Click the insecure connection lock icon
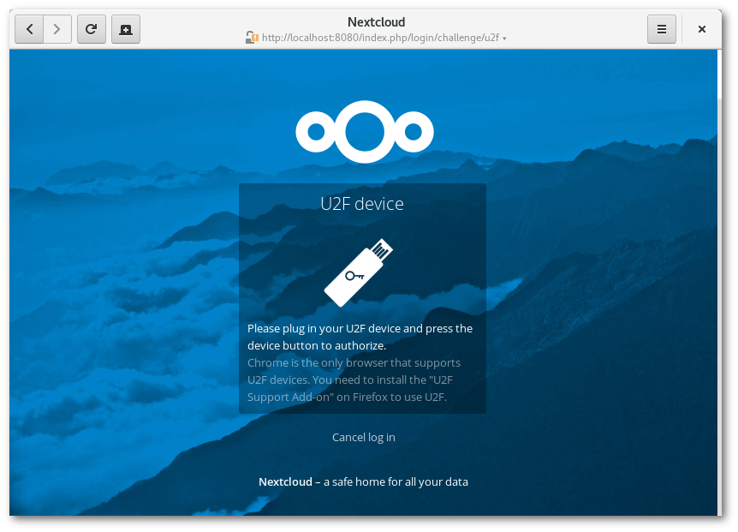Screen dimensions: 738x532 (x=252, y=37)
